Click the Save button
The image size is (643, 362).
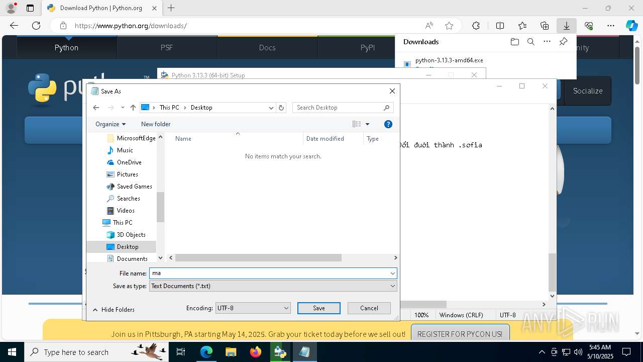(x=319, y=308)
